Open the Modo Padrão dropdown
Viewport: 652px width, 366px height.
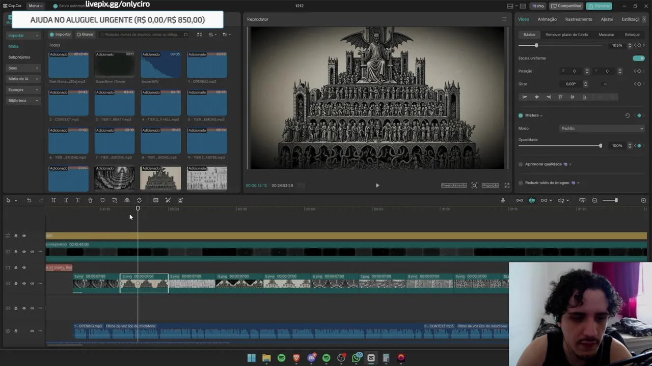[602, 129]
